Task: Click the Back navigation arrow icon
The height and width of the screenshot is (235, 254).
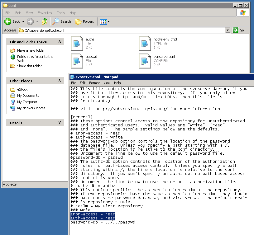Action: [x=8, y=21]
